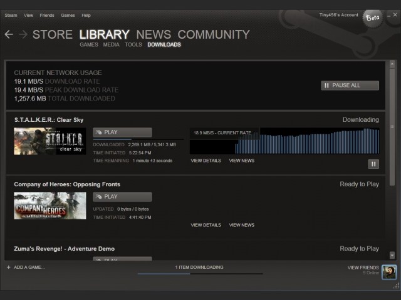Viewport: 401px width, 300px height.
Task: Click Ready to Play beside Company of Heroes
Action: [x=359, y=184]
